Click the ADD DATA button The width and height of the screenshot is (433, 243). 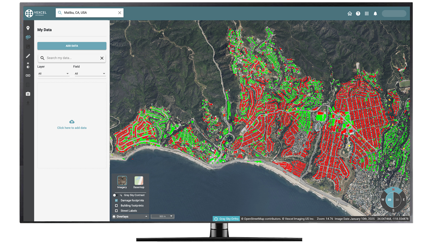72,46
